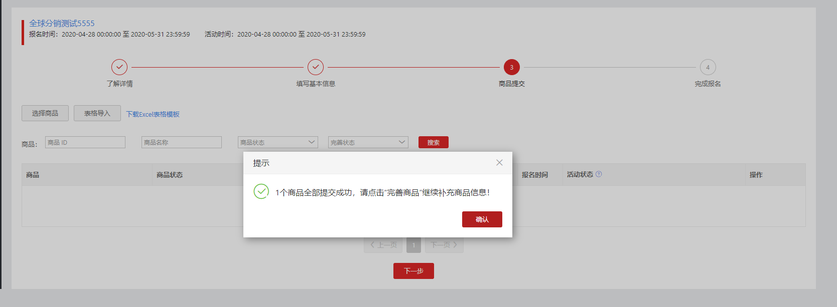Screen dimensions: 837x307
Task: Go to previous page with 上一页
Action: 383,245
